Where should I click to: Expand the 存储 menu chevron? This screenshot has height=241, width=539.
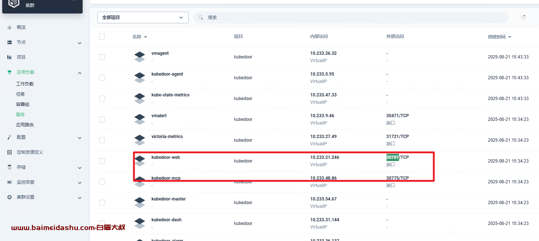(80, 168)
